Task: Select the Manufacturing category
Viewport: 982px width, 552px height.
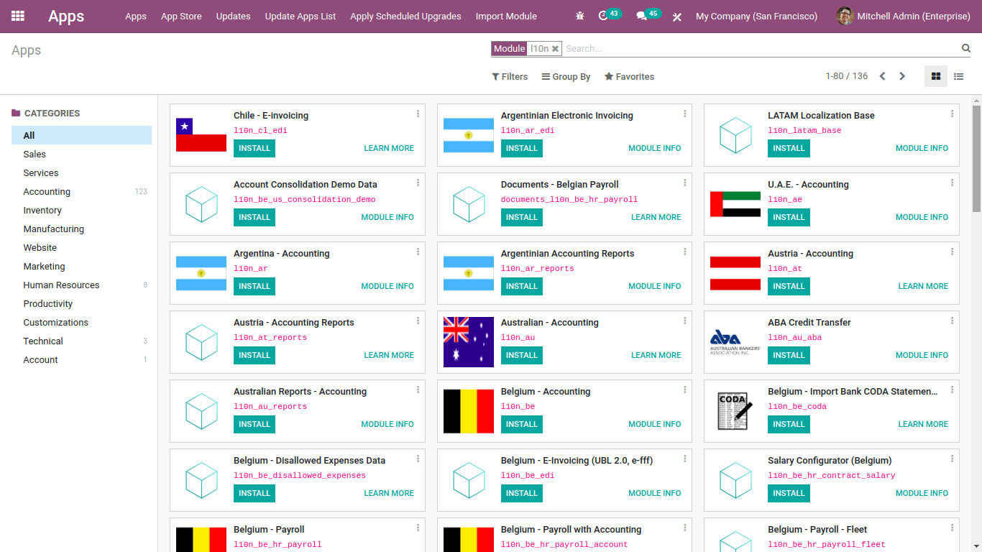Action: click(81, 229)
